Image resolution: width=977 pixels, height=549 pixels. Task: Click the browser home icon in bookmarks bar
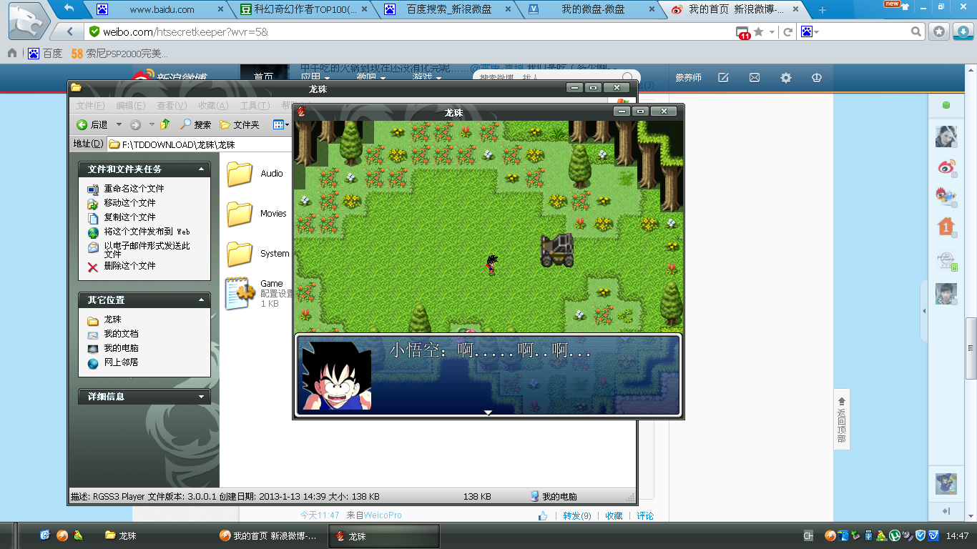(x=11, y=53)
